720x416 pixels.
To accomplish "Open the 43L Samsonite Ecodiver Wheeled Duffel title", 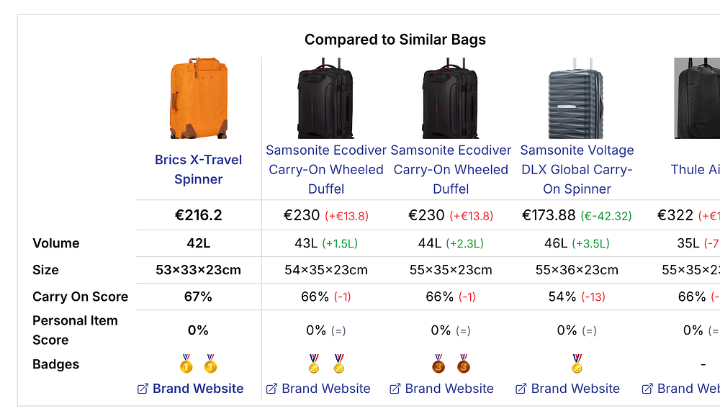I will [326, 170].
